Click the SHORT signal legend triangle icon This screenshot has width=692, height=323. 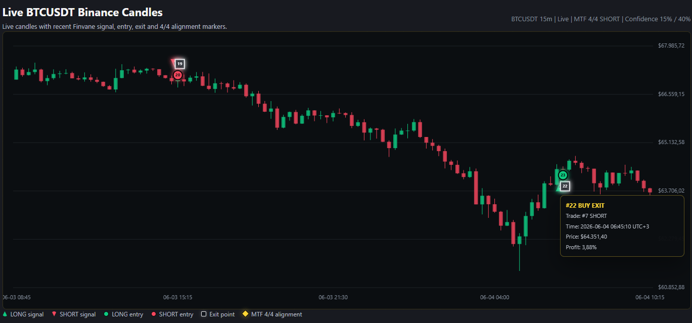pos(54,314)
